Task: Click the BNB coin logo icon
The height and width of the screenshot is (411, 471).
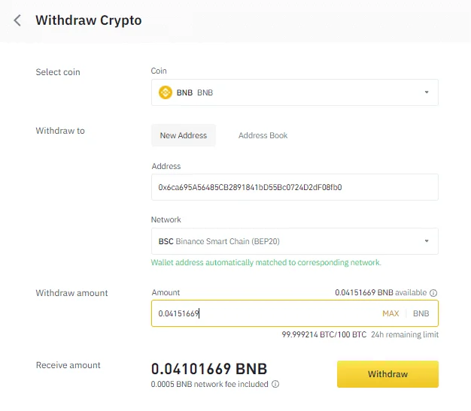Action: point(166,92)
